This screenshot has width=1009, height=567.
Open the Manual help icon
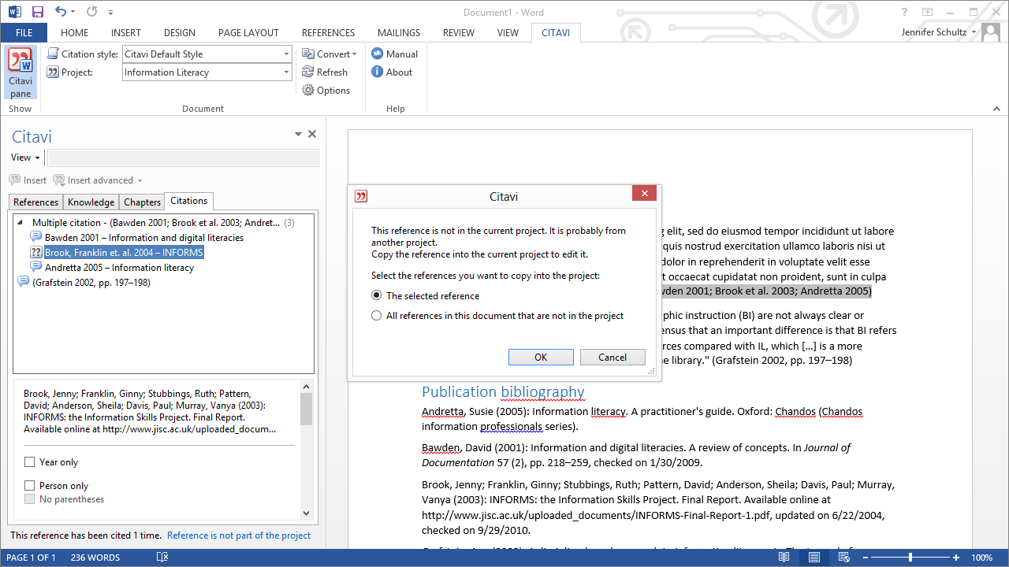[377, 54]
